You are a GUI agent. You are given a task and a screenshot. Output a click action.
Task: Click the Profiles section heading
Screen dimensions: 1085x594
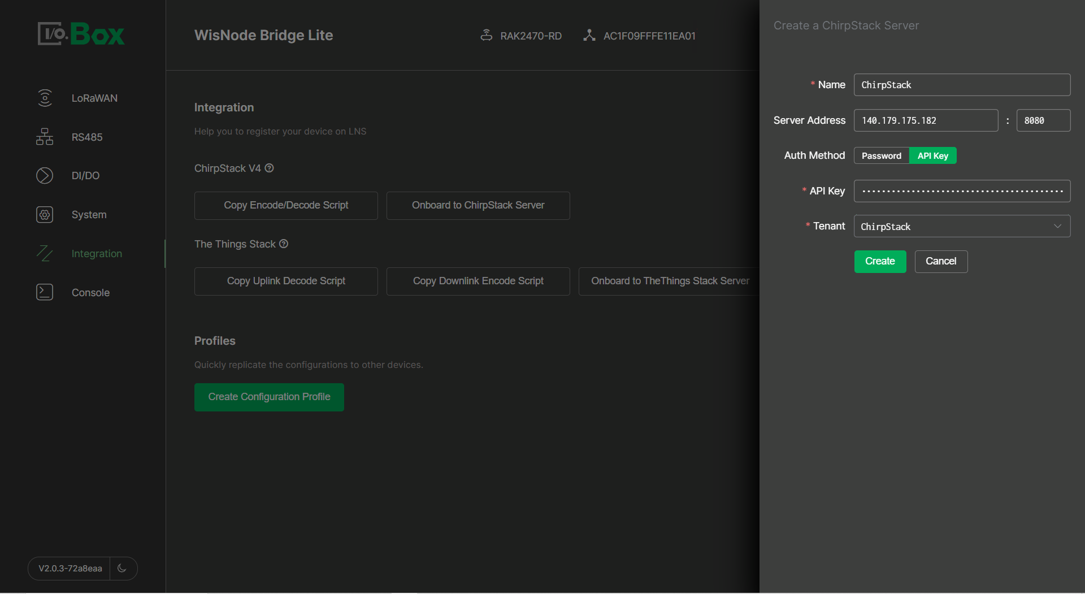[215, 341]
